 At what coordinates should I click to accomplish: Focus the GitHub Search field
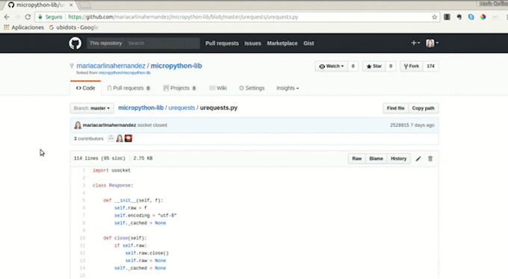tap(162, 43)
